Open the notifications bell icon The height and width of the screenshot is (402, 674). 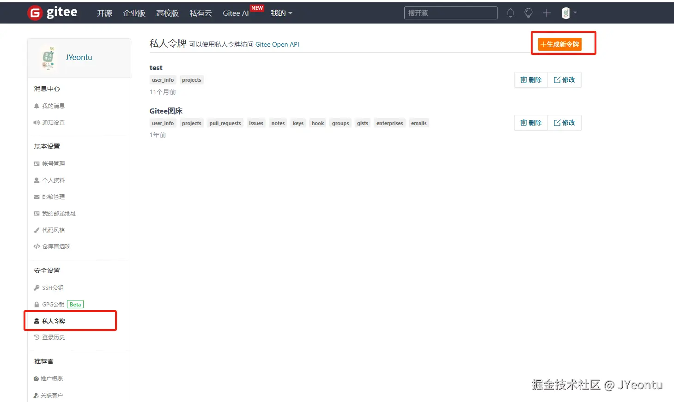(510, 13)
